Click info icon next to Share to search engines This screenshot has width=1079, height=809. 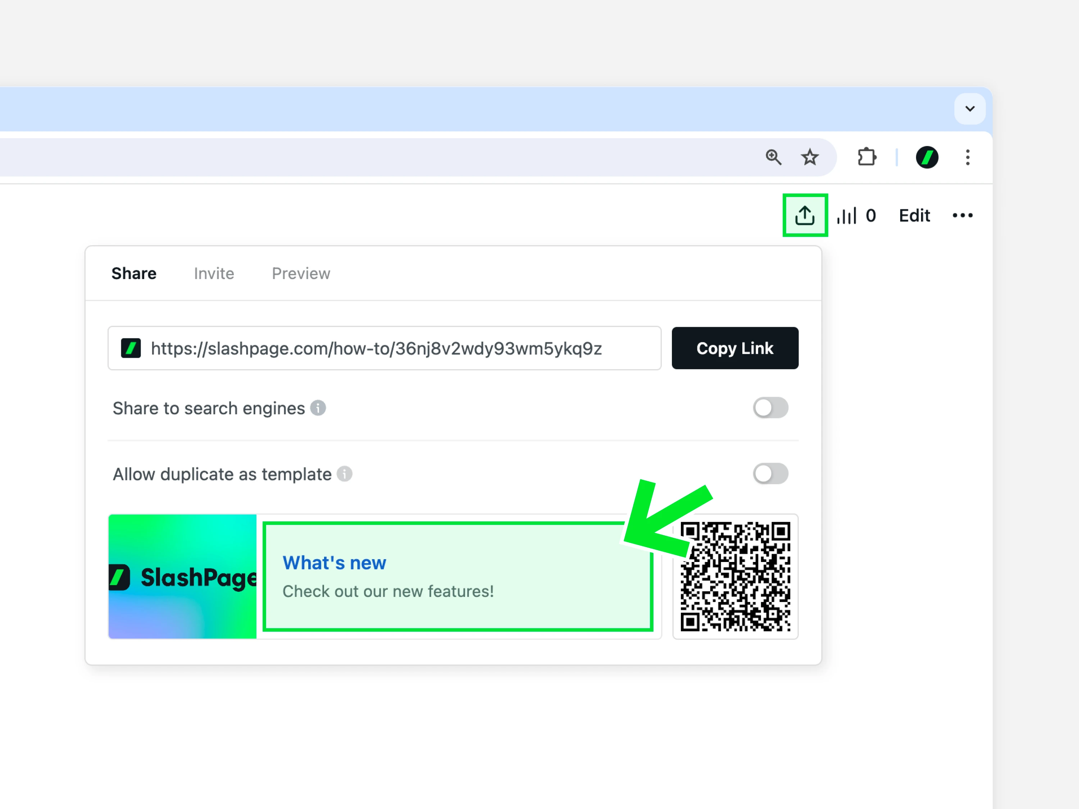click(318, 408)
